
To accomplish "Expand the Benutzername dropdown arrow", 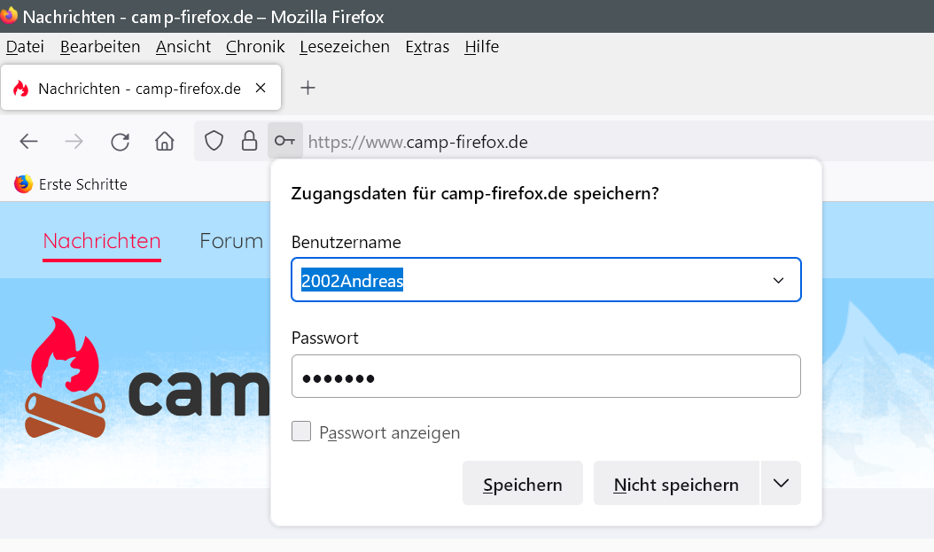I will pos(779,281).
